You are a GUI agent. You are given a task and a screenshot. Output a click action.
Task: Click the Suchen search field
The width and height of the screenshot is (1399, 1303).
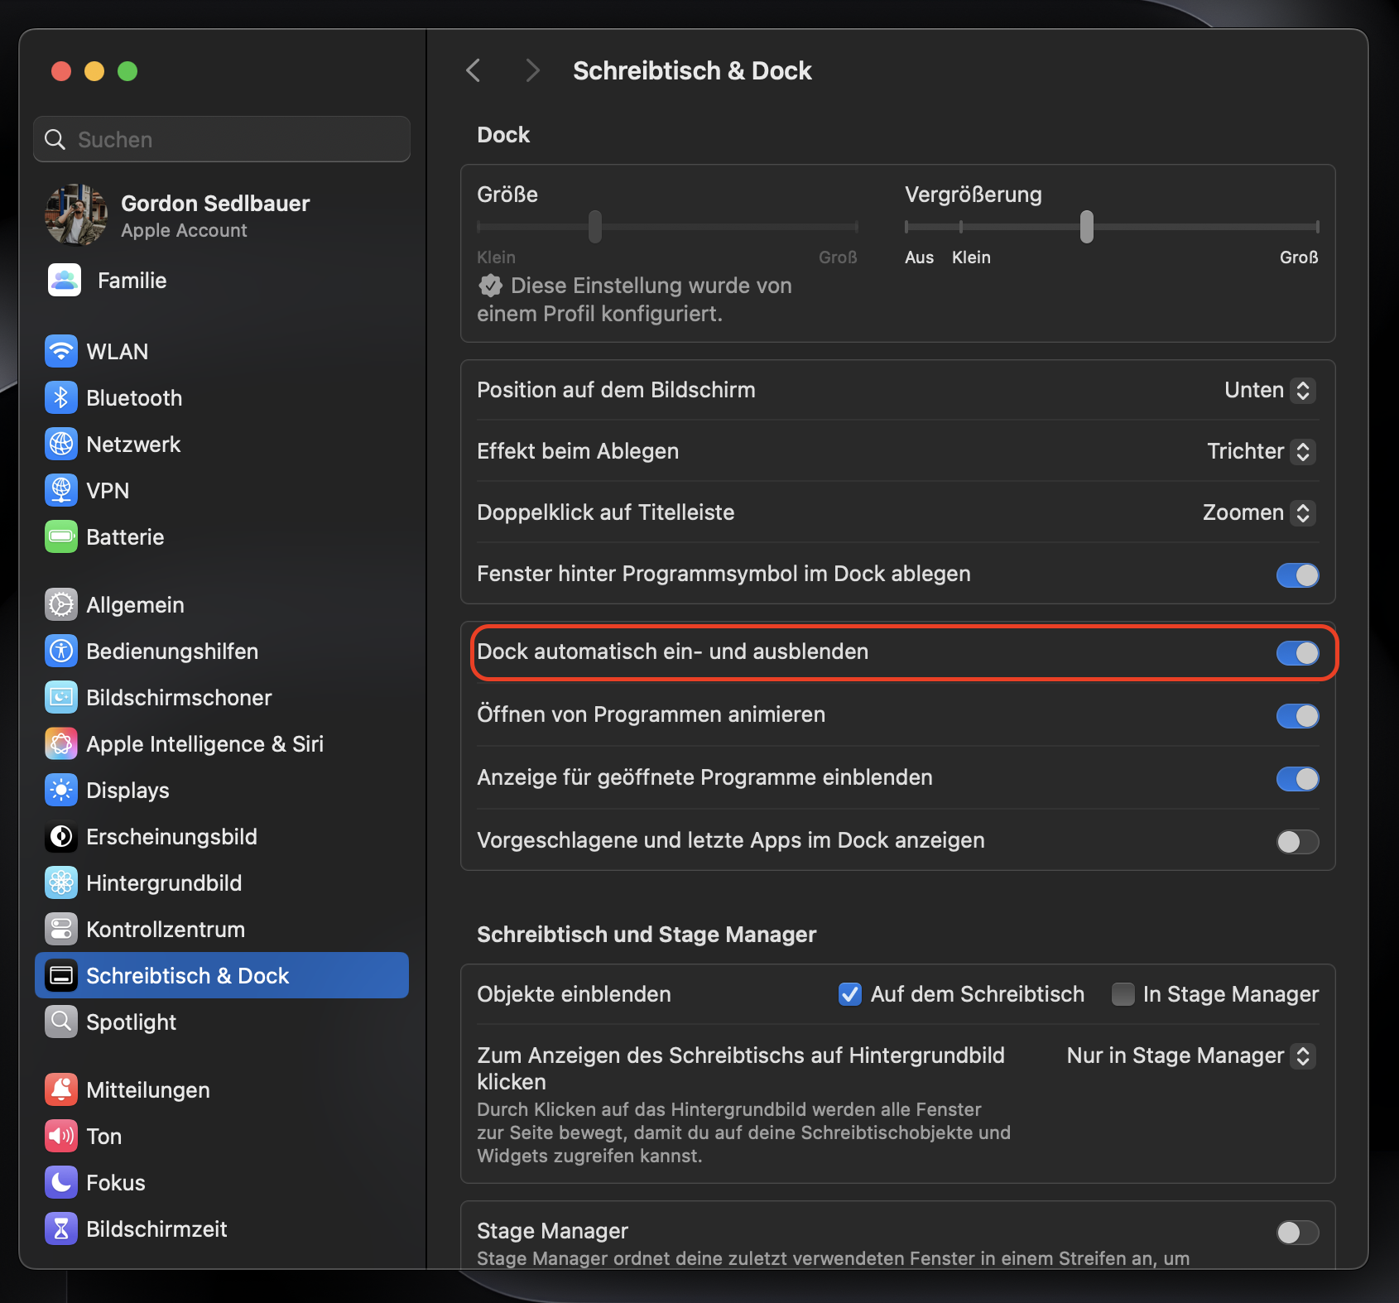click(221, 139)
